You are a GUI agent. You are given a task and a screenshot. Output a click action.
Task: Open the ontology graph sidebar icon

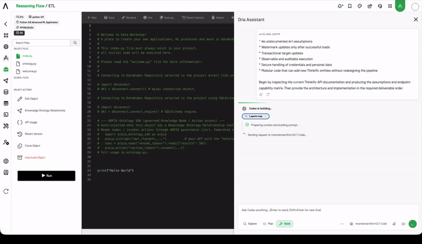click(6, 80)
